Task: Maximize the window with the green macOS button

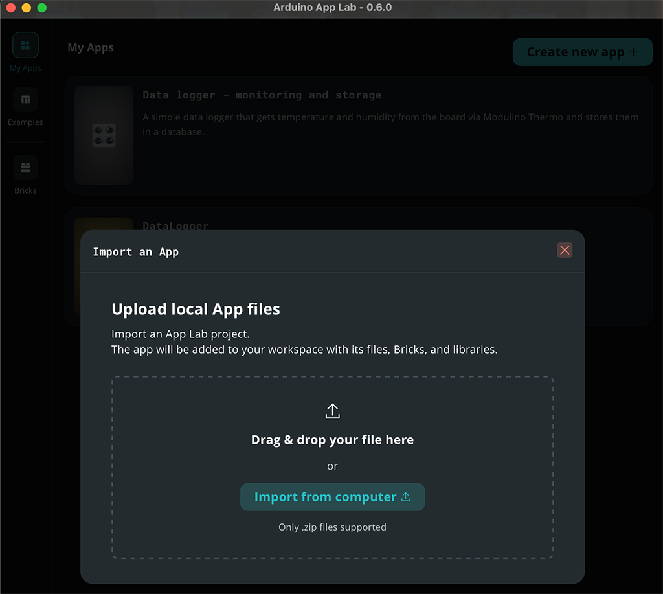Action: pyautogui.click(x=41, y=8)
